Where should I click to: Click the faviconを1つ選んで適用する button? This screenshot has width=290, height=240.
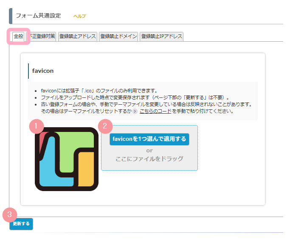[x=149, y=139]
